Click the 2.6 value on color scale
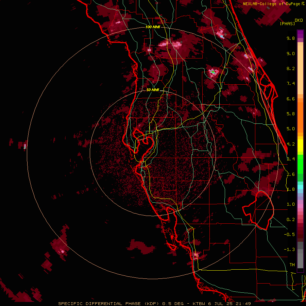 [291, 174]
